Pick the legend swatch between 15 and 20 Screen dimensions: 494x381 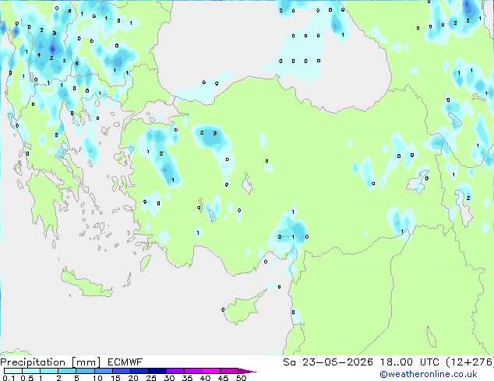(x=122, y=371)
